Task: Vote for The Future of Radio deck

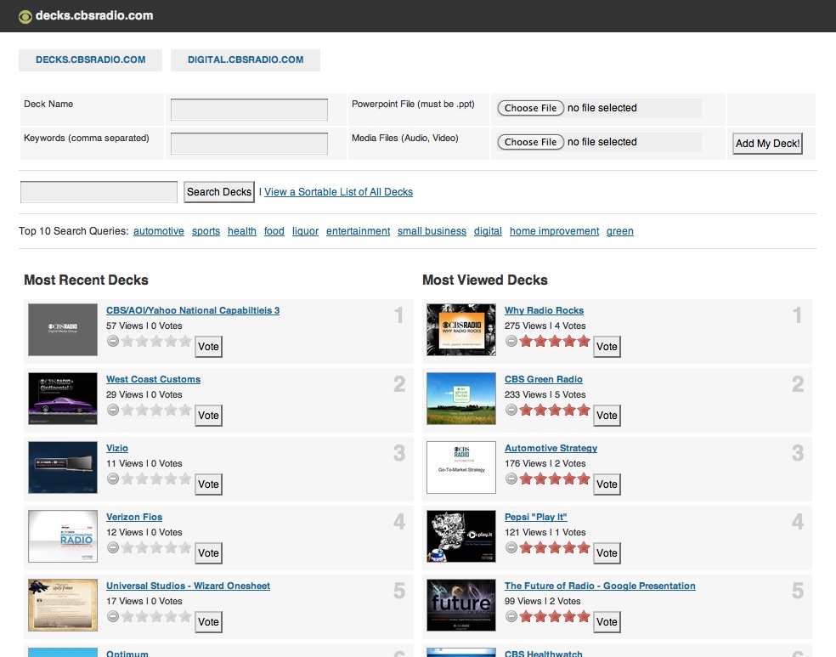Action: coord(607,622)
